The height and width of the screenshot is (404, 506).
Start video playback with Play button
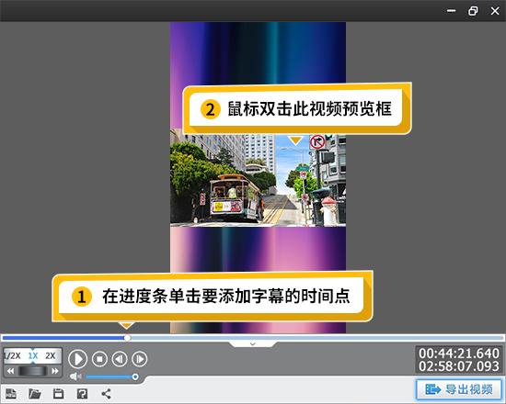pyautogui.click(x=78, y=359)
